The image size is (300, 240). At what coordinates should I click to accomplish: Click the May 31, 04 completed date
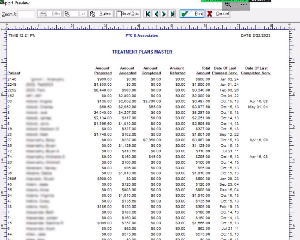point(258,107)
